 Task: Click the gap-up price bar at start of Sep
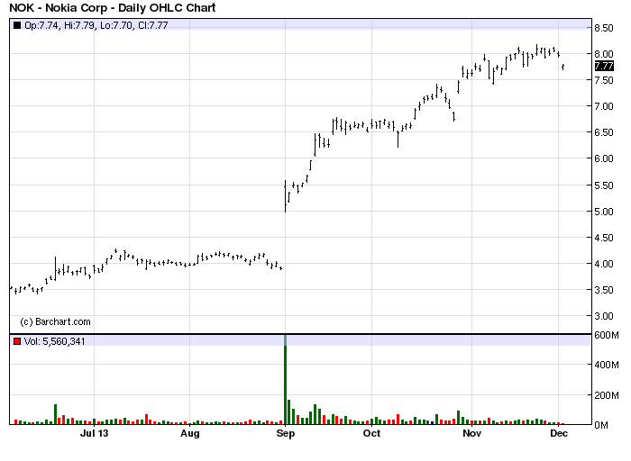click(x=286, y=196)
